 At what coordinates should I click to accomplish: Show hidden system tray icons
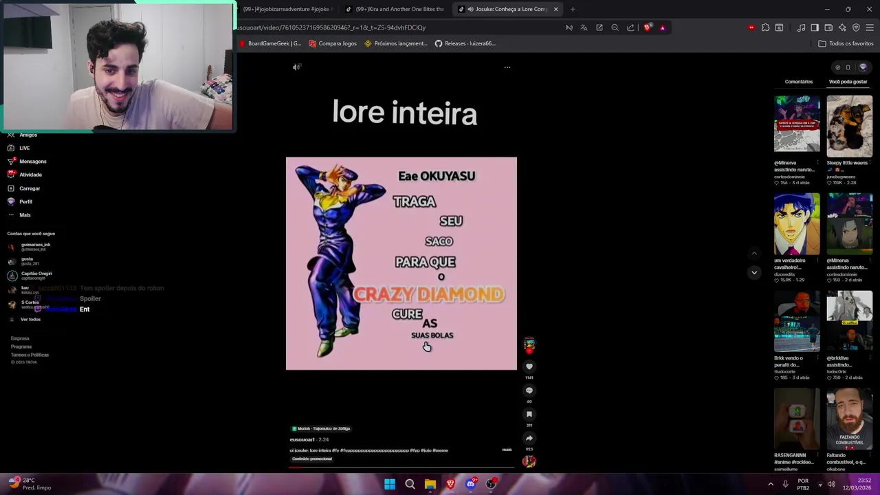771,484
